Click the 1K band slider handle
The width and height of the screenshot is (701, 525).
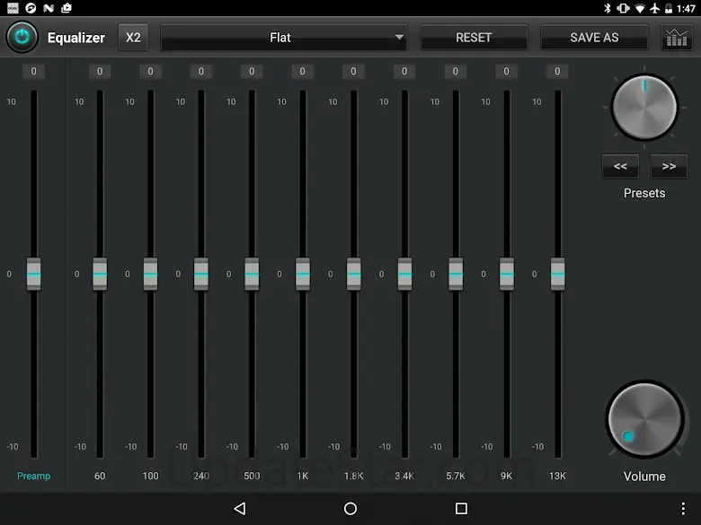tap(303, 274)
